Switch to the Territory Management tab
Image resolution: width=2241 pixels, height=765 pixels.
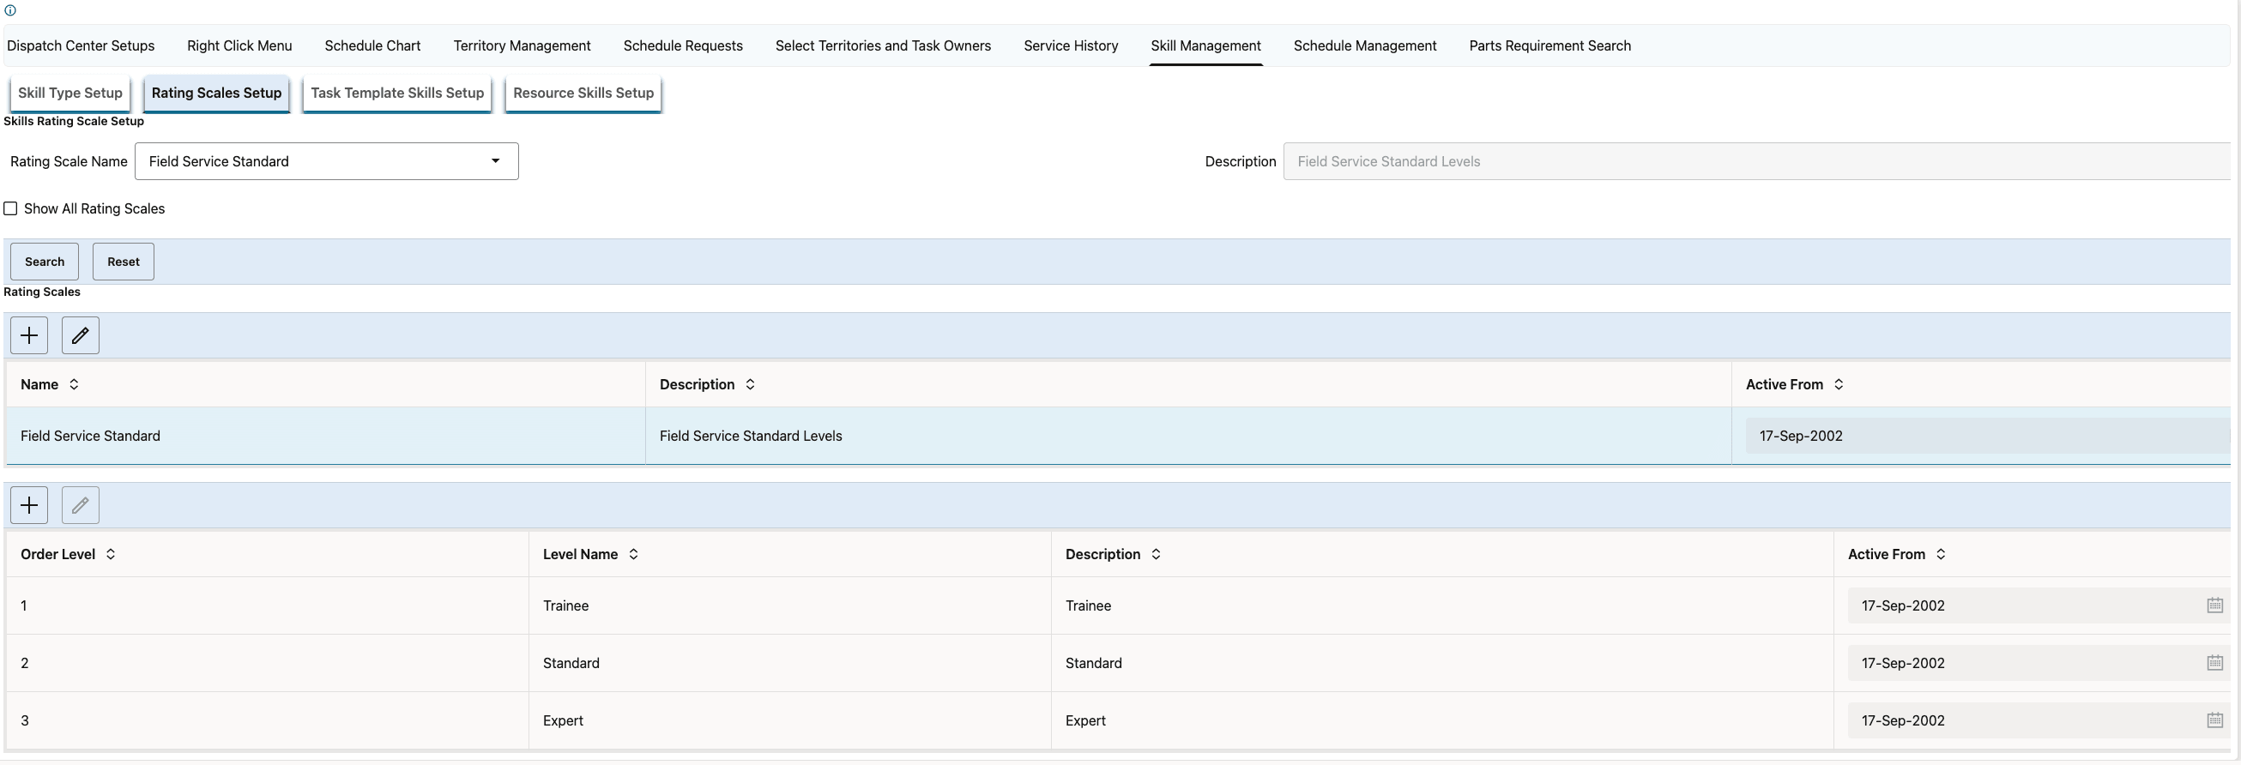pyautogui.click(x=521, y=46)
